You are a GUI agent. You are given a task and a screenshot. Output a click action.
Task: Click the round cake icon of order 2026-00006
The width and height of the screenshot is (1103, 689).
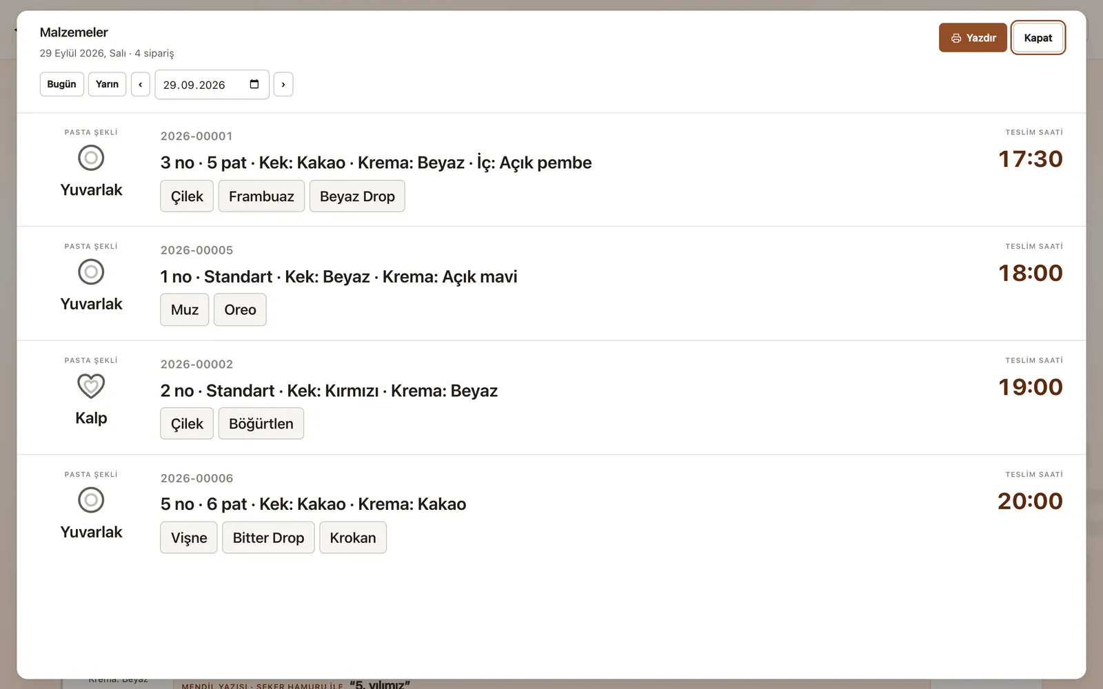tap(91, 500)
